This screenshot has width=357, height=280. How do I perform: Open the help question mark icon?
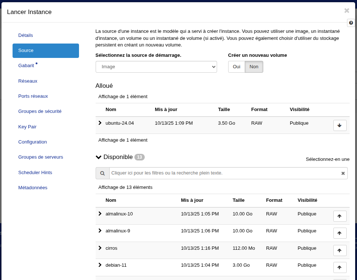pyautogui.click(x=351, y=23)
